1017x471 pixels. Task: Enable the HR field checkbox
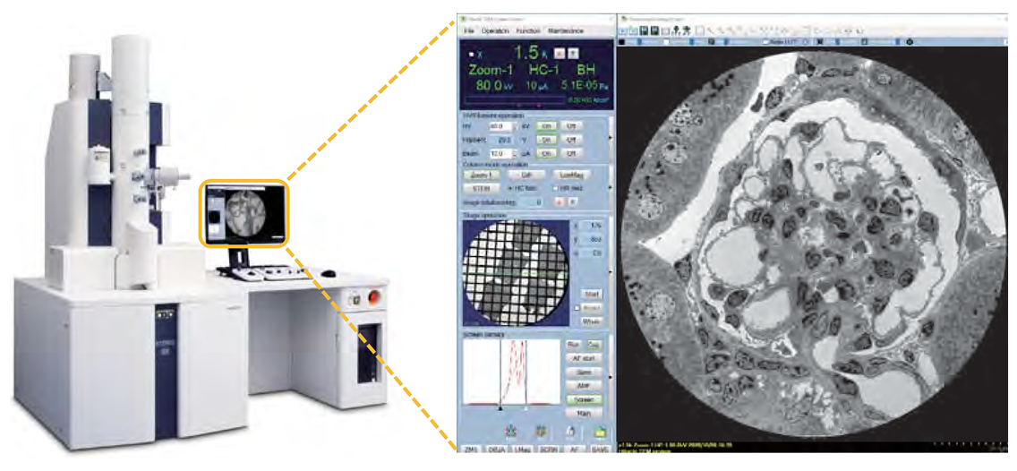click(x=555, y=189)
